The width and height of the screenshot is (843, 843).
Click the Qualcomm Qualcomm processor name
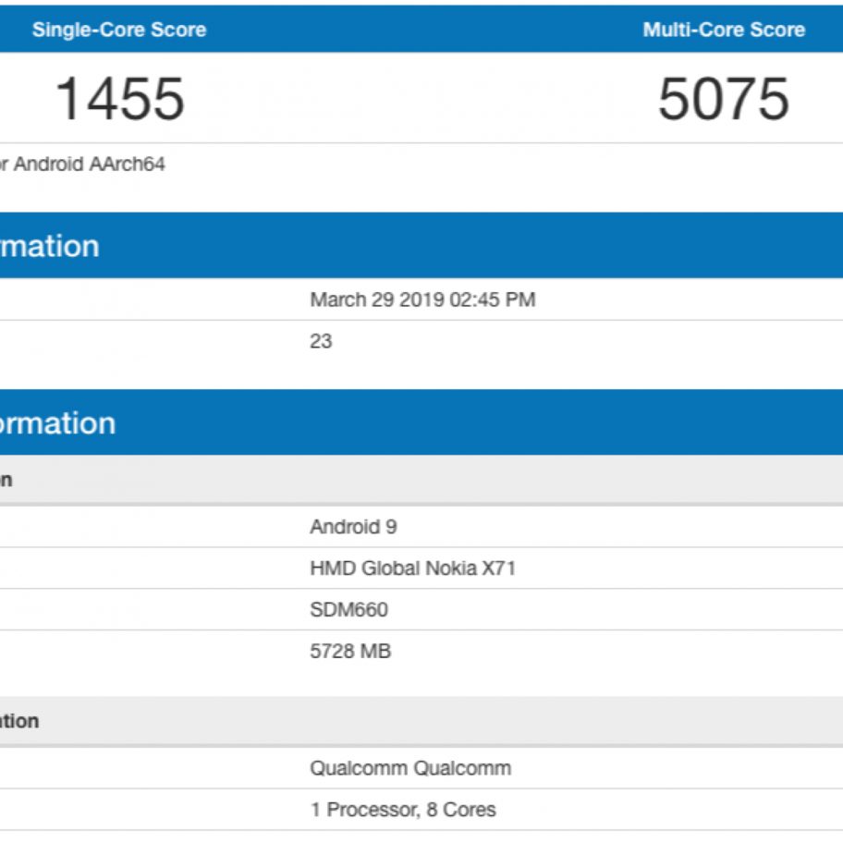click(410, 768)
